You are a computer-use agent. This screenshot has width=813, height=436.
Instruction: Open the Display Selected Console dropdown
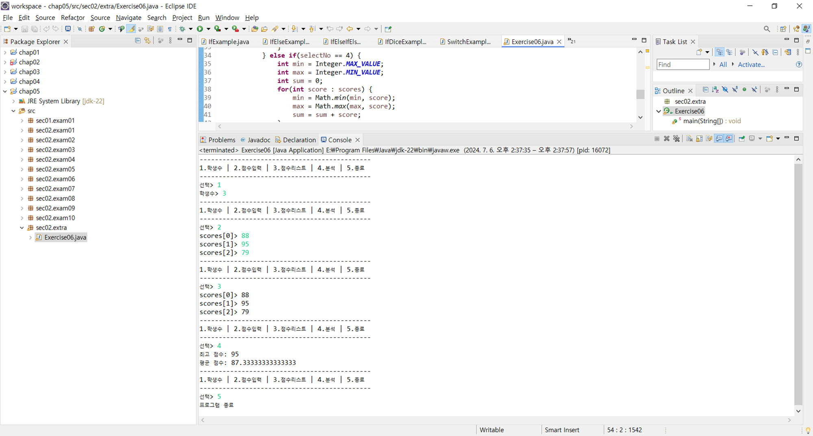pos(760,139)
